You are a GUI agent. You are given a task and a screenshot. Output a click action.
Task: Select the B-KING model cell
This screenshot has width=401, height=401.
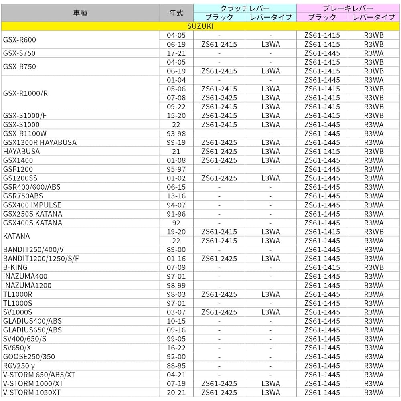click(x=80, y=267)
